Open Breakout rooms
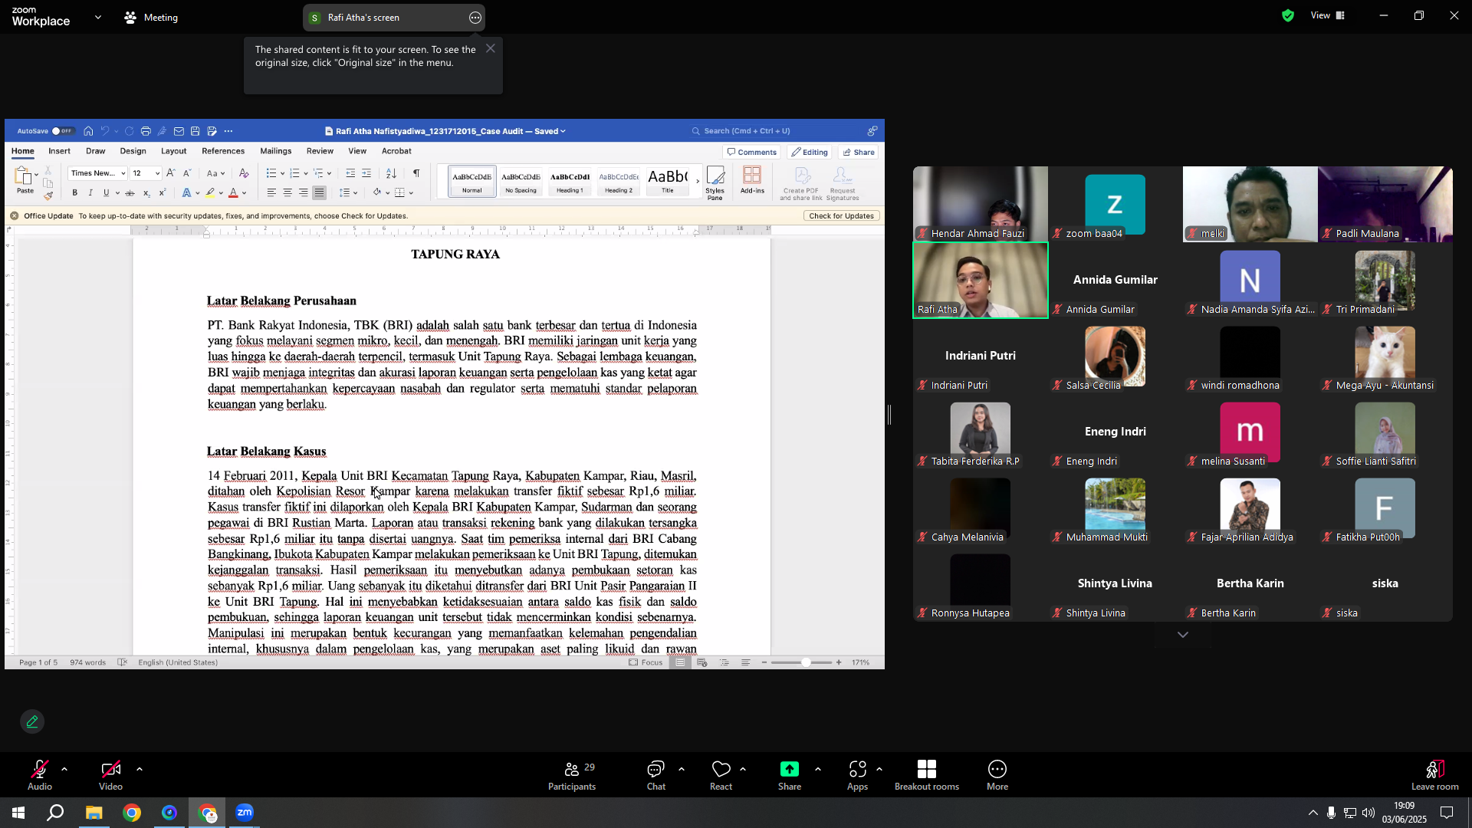This screenshot has height=828, width=1472. coord(927,774)
